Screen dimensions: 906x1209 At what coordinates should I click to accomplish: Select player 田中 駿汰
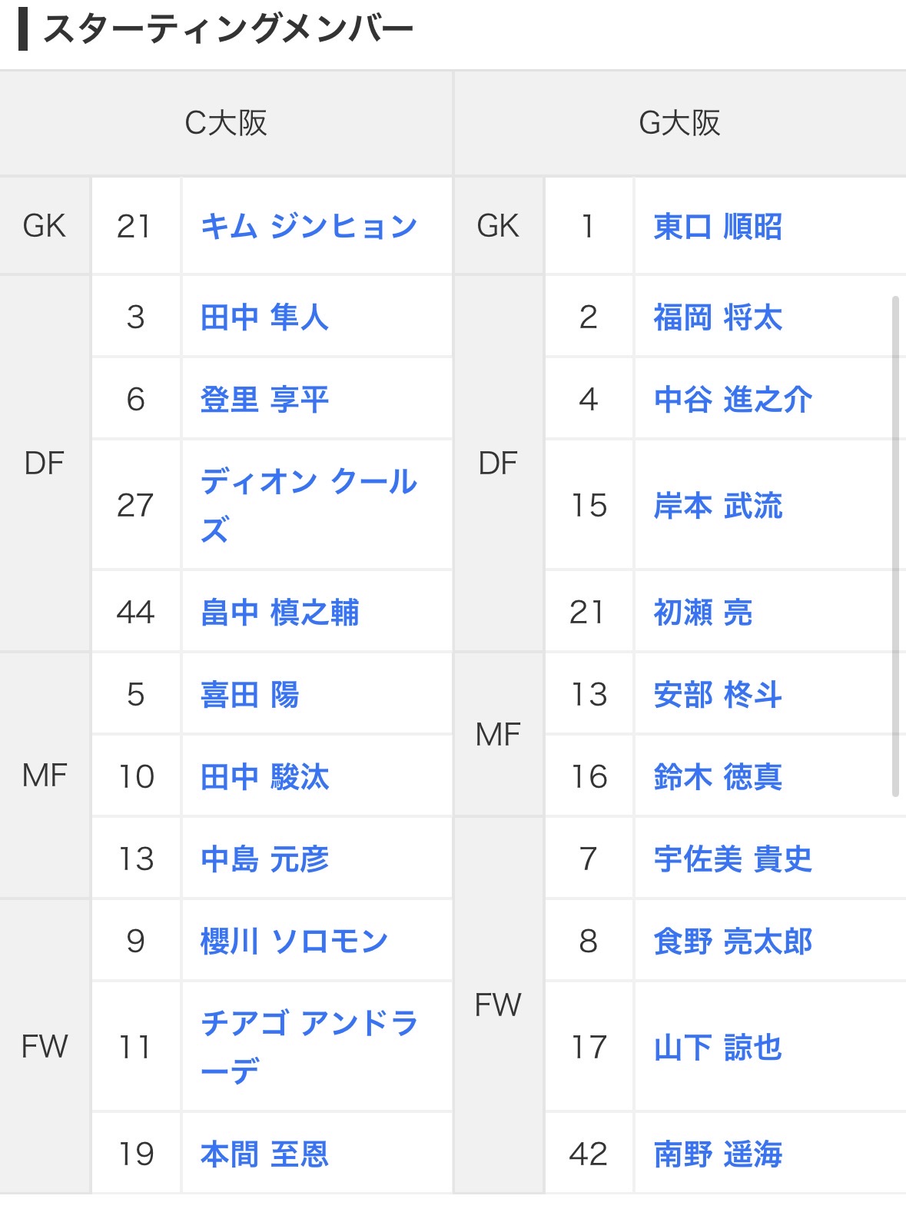click(264, 777)
